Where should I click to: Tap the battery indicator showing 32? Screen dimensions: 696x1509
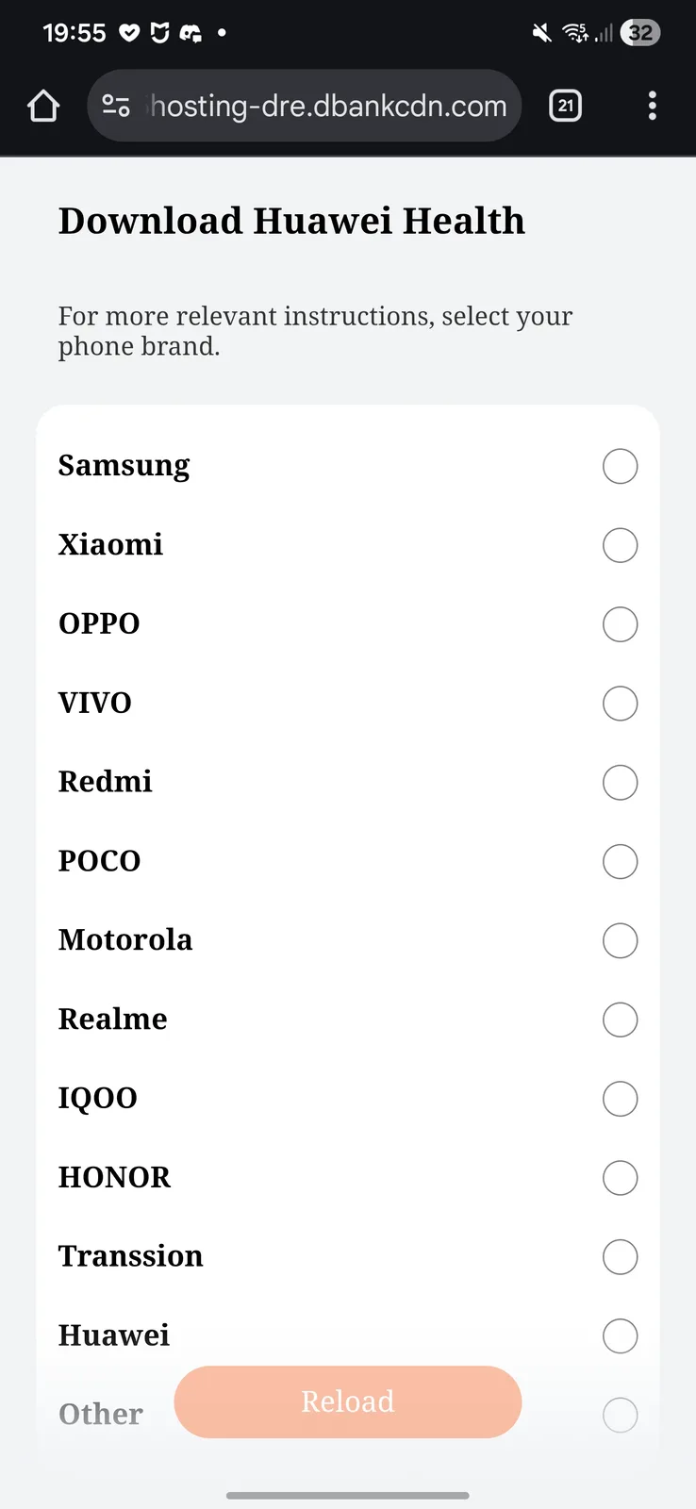click(640, 34)
